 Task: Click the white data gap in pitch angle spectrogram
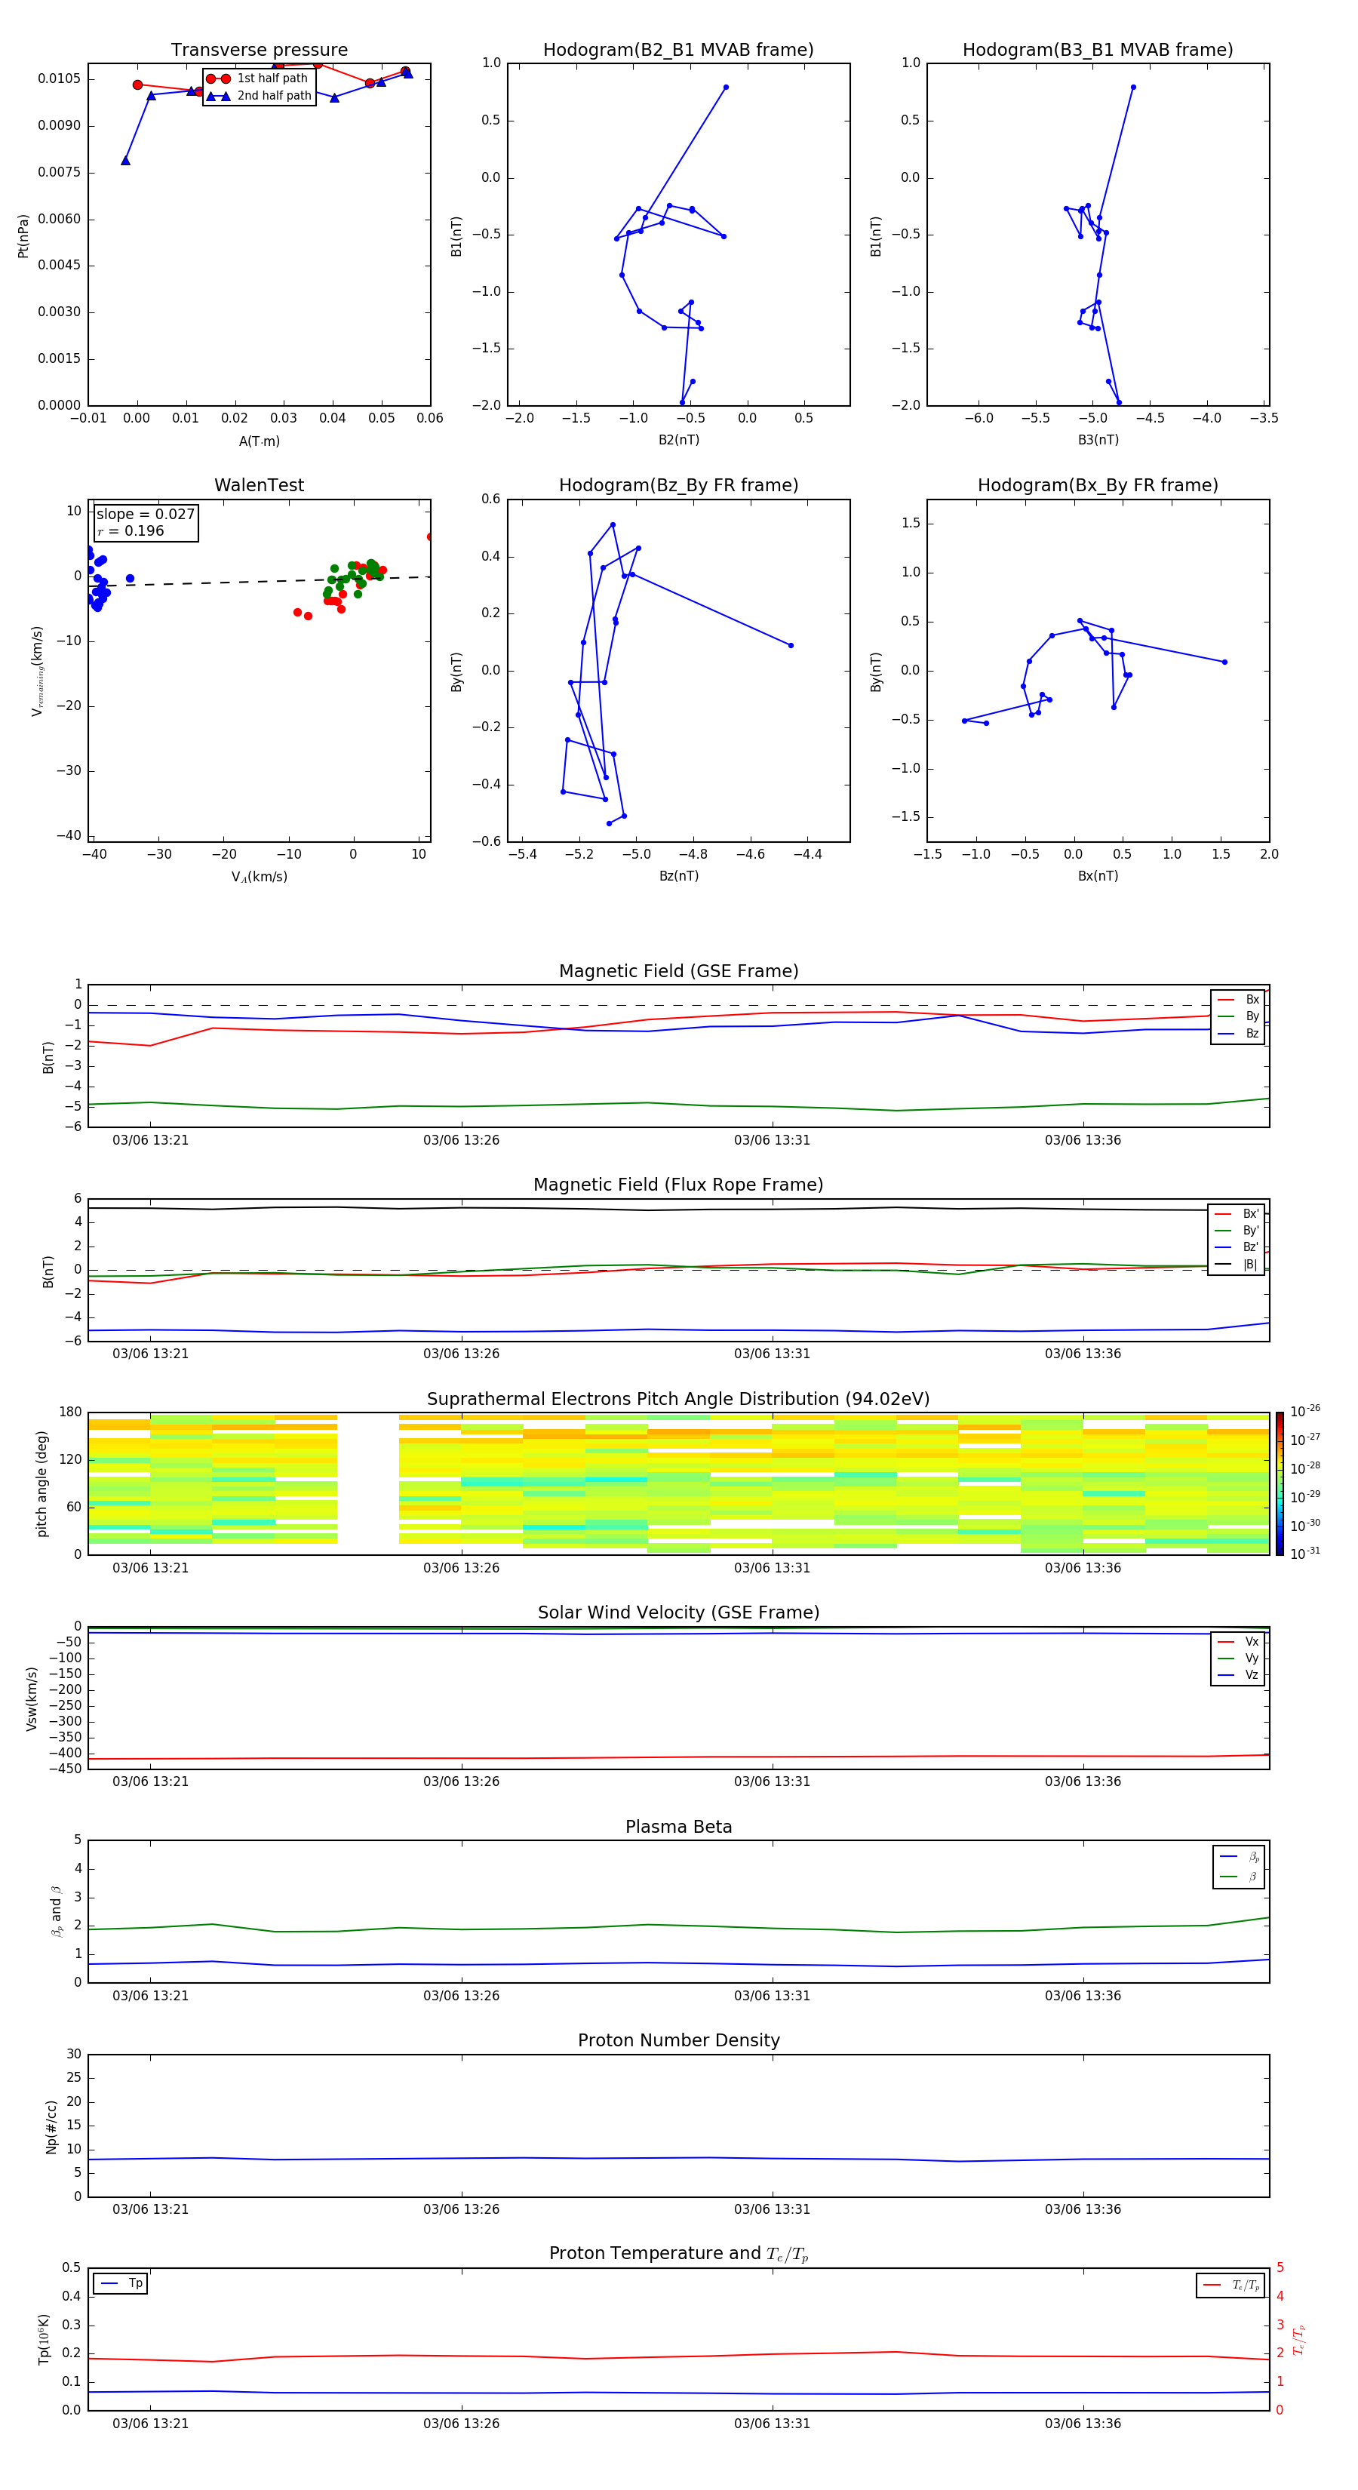pos(368,1483)
